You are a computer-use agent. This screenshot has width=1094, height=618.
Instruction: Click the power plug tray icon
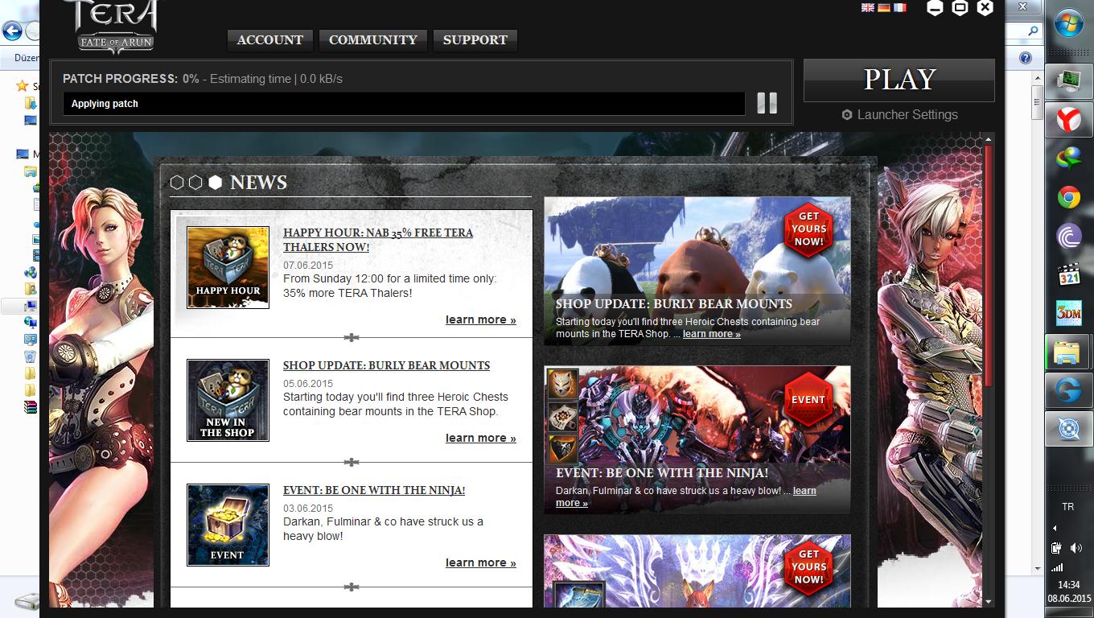(1057, 548)
